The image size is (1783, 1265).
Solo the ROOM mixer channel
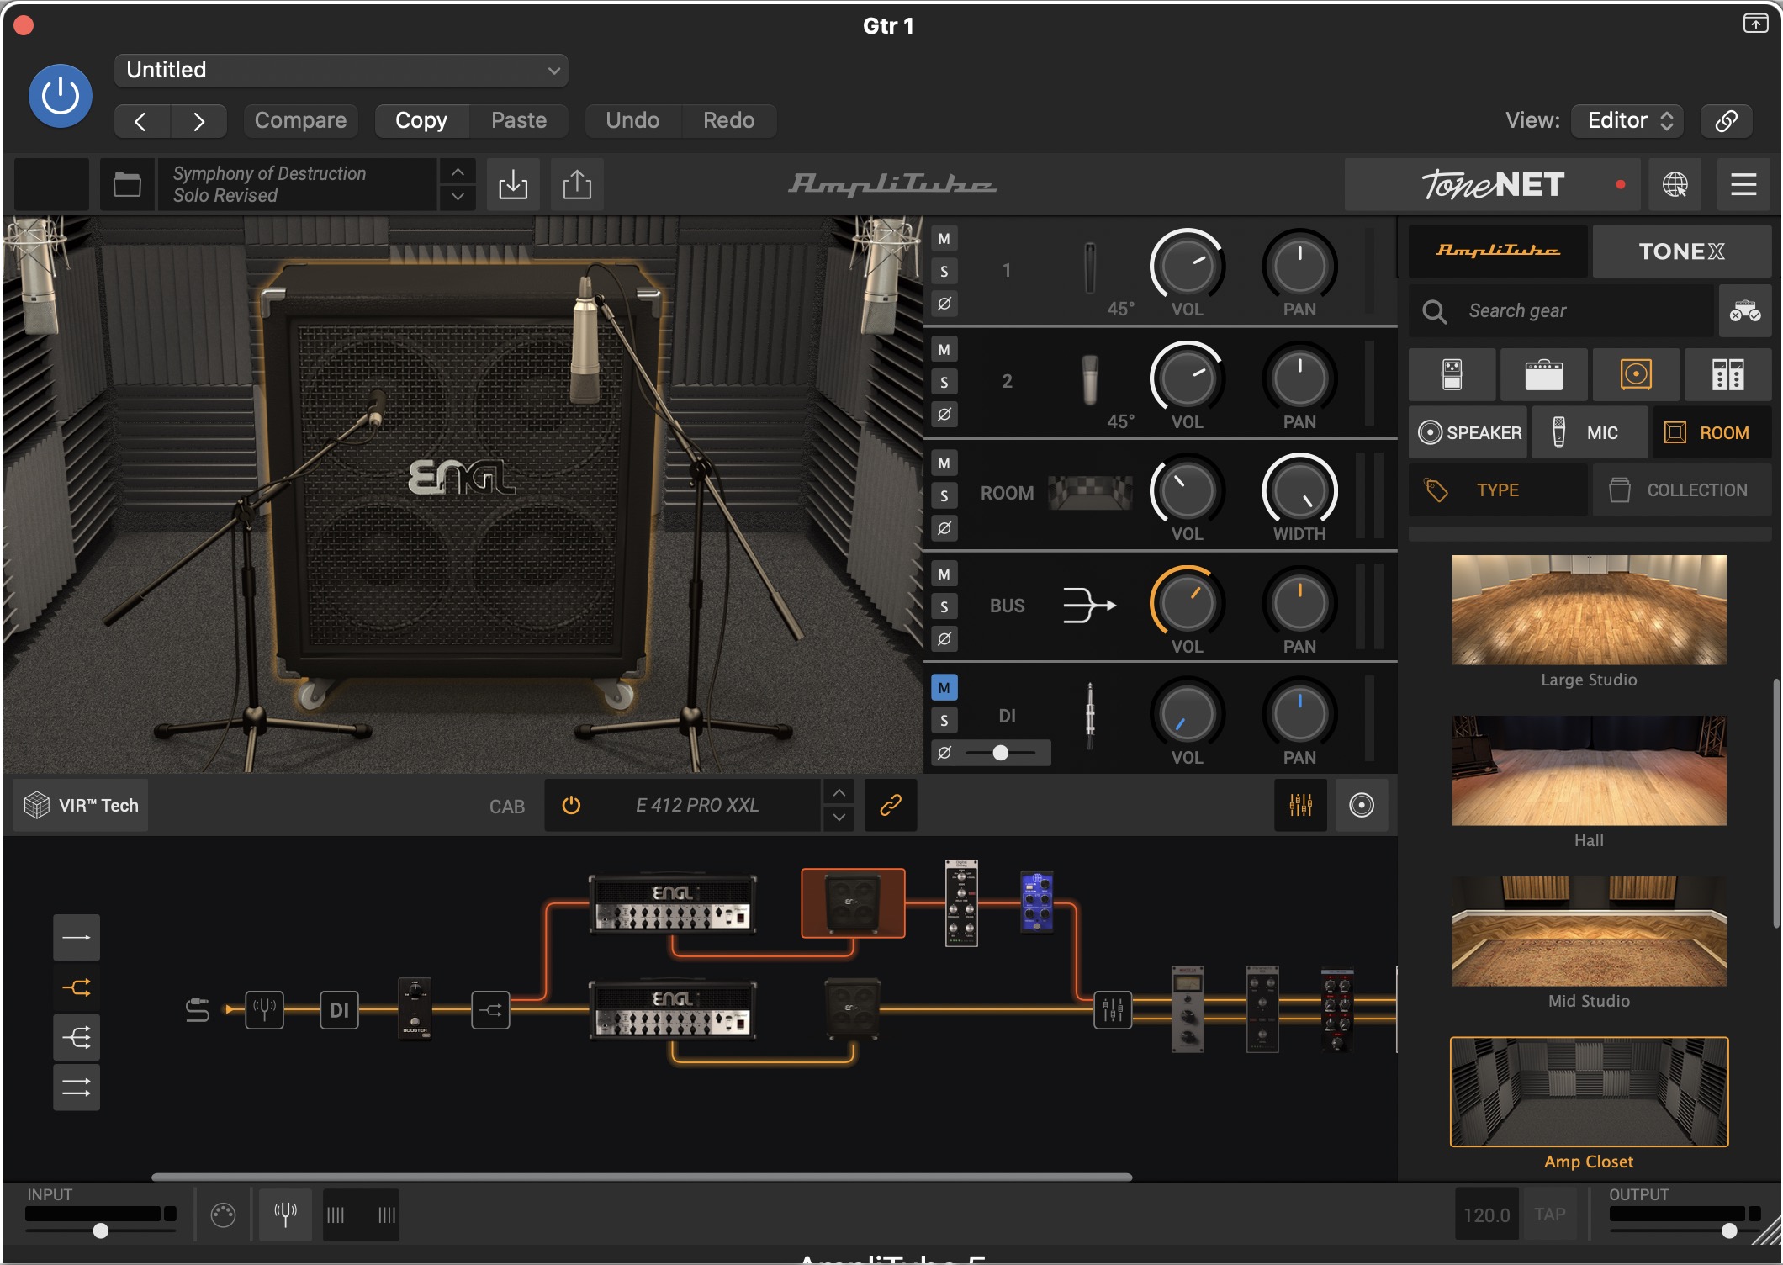pyautogui.click(x=944, y=495)
